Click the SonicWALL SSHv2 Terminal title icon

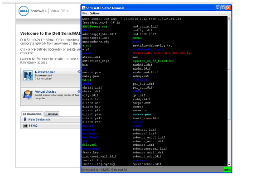(84, 8)
